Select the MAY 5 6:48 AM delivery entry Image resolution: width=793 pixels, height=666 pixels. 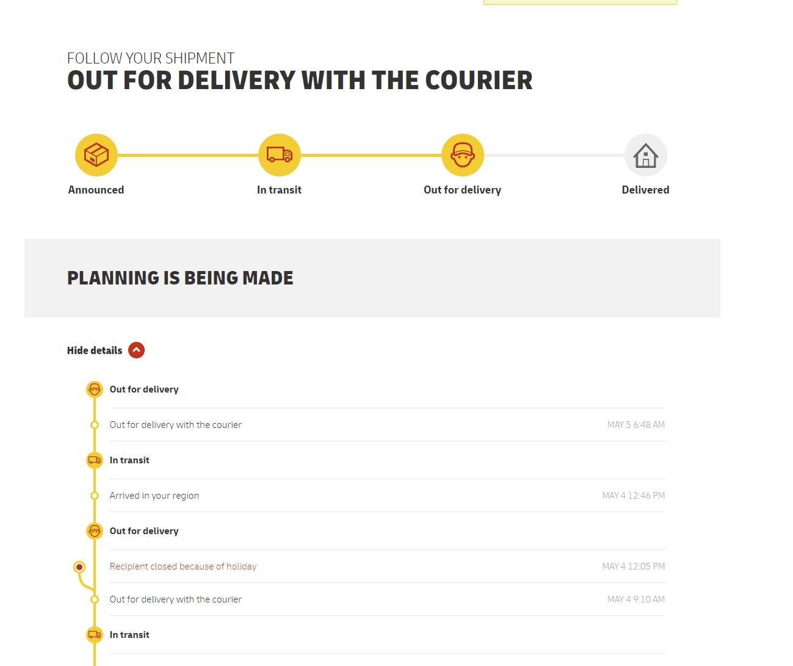(387, 425)
